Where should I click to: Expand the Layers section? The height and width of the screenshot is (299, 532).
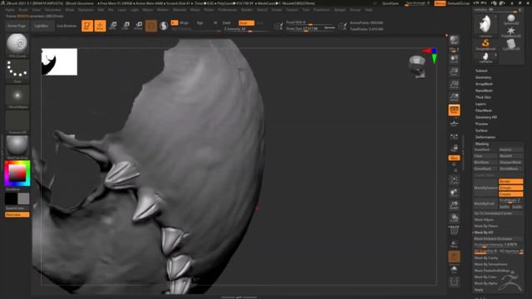[x=480, y=104]
